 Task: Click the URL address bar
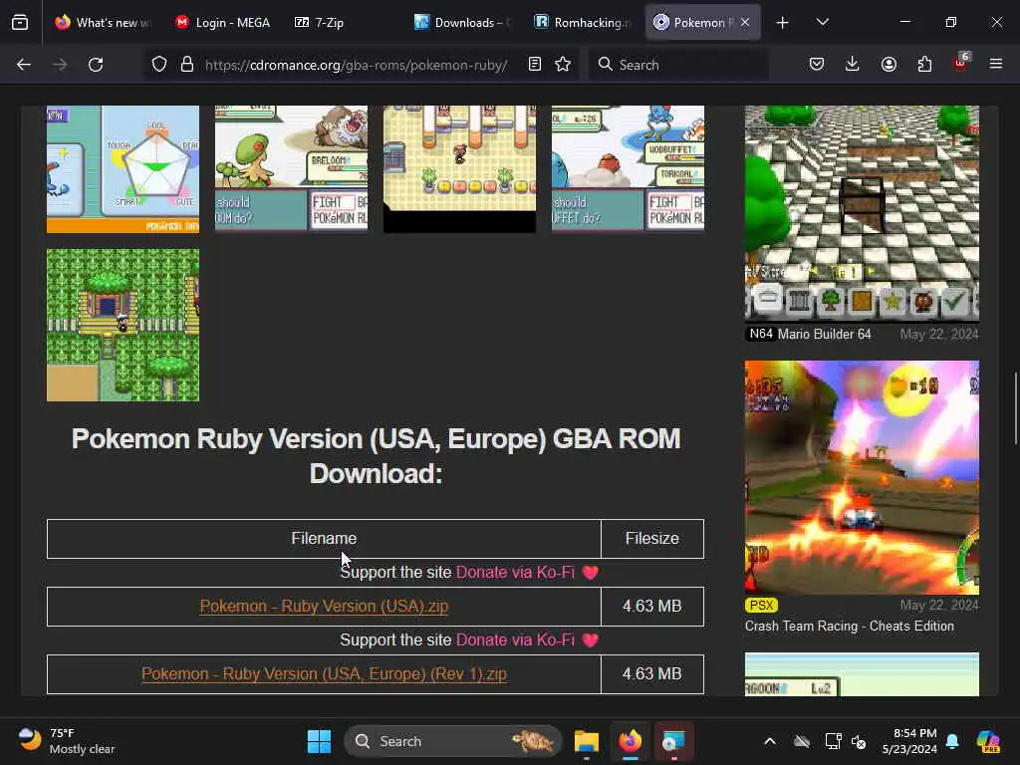pos(356,65)
